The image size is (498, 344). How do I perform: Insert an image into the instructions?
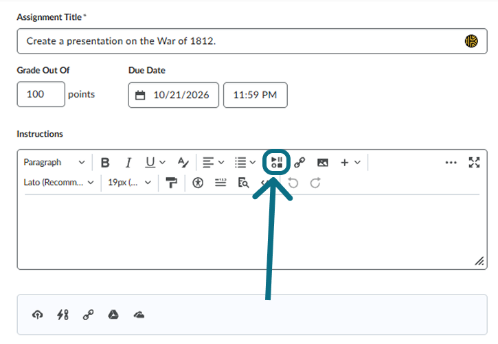click(x=323, y=163)
